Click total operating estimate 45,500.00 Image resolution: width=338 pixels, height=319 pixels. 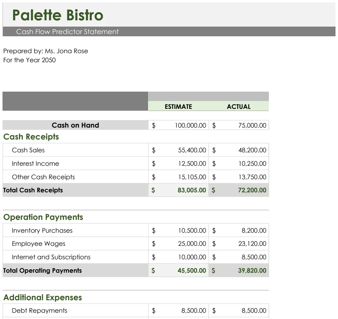click(x=178, y=270)
